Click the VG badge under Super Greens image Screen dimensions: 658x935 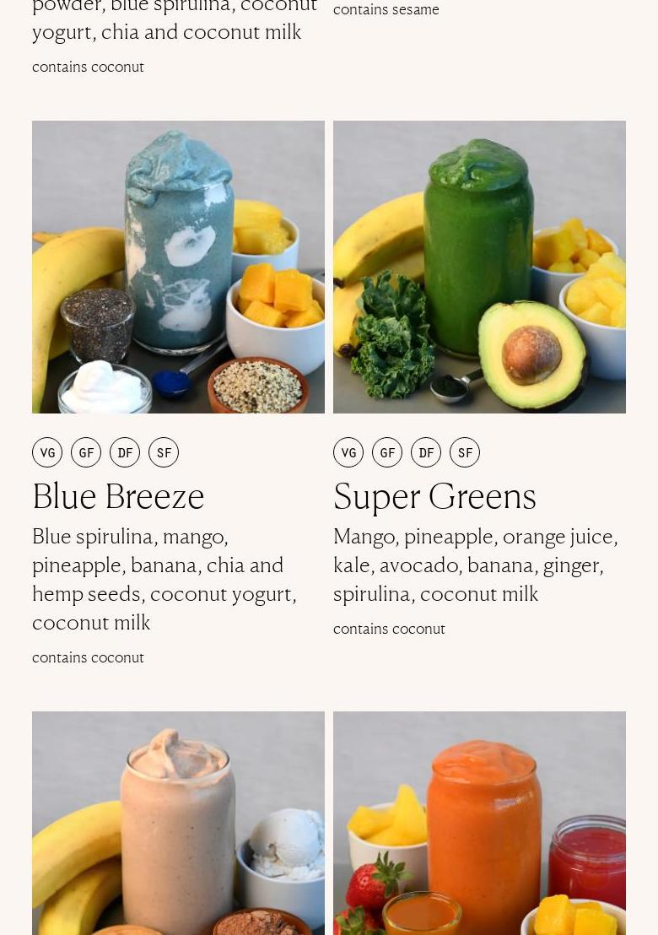click(348, 452)
